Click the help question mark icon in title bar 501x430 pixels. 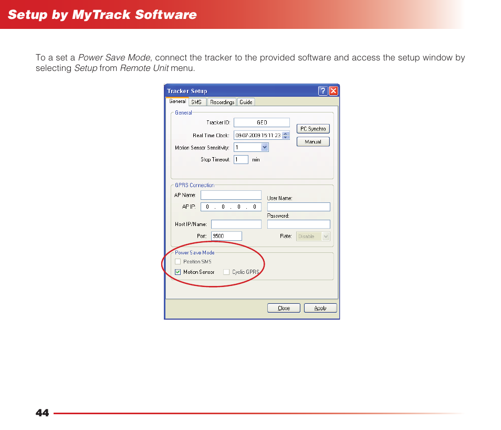click(x=323, y=91)
